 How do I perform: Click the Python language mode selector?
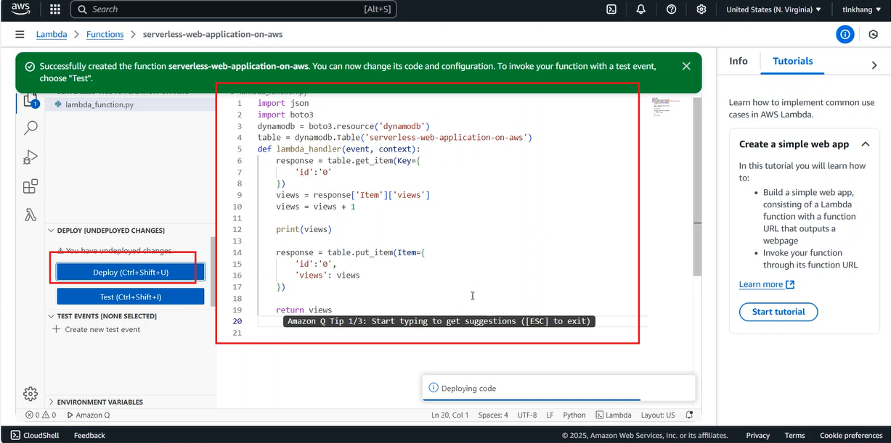(x=574, y=415)
